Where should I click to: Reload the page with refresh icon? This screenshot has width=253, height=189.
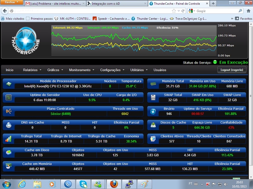pyautogui.click(x=183, y=11)
